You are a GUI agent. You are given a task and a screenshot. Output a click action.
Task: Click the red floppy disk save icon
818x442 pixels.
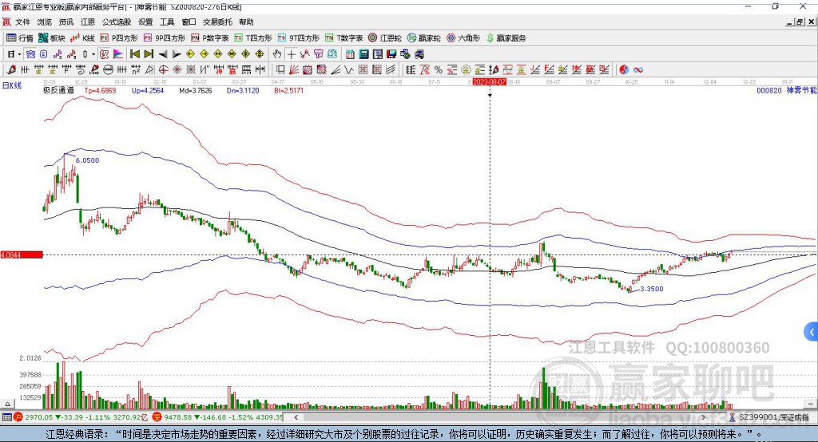(391, 54)
